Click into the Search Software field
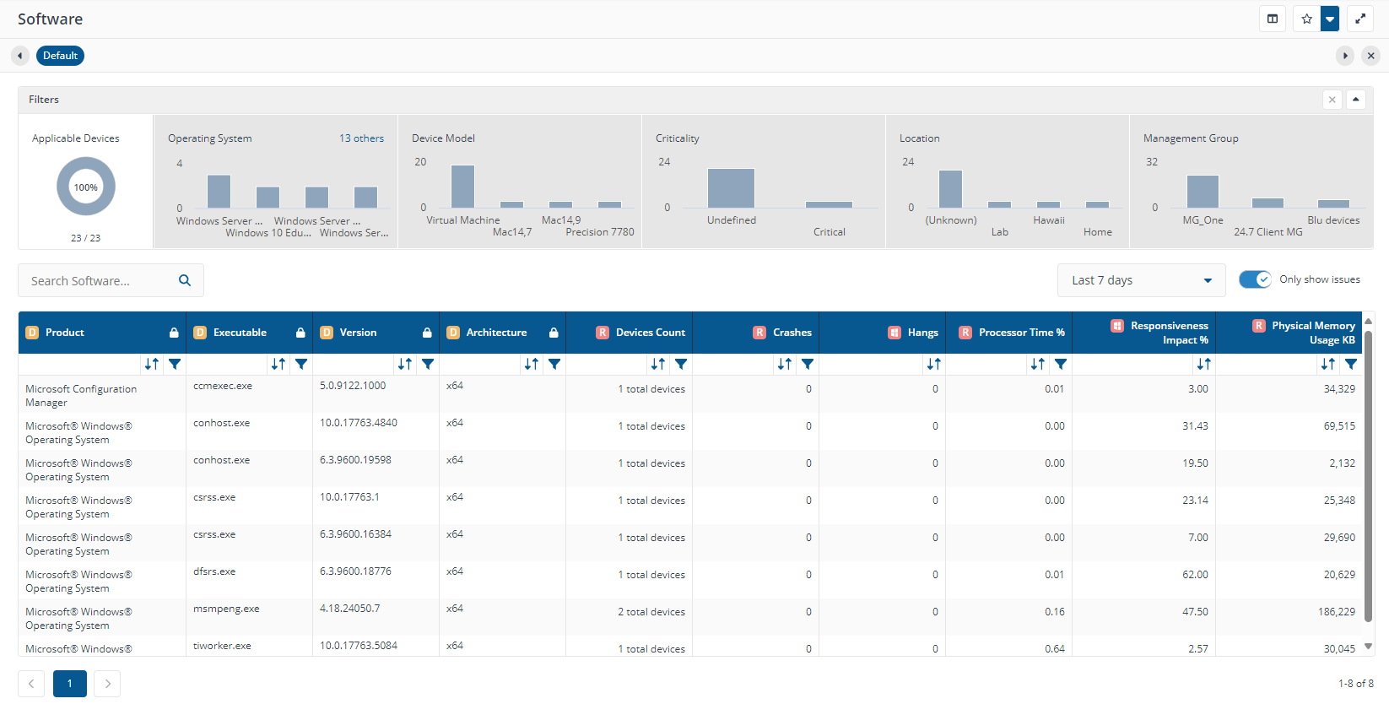The image size is (1389, 704). coord(100,281)
